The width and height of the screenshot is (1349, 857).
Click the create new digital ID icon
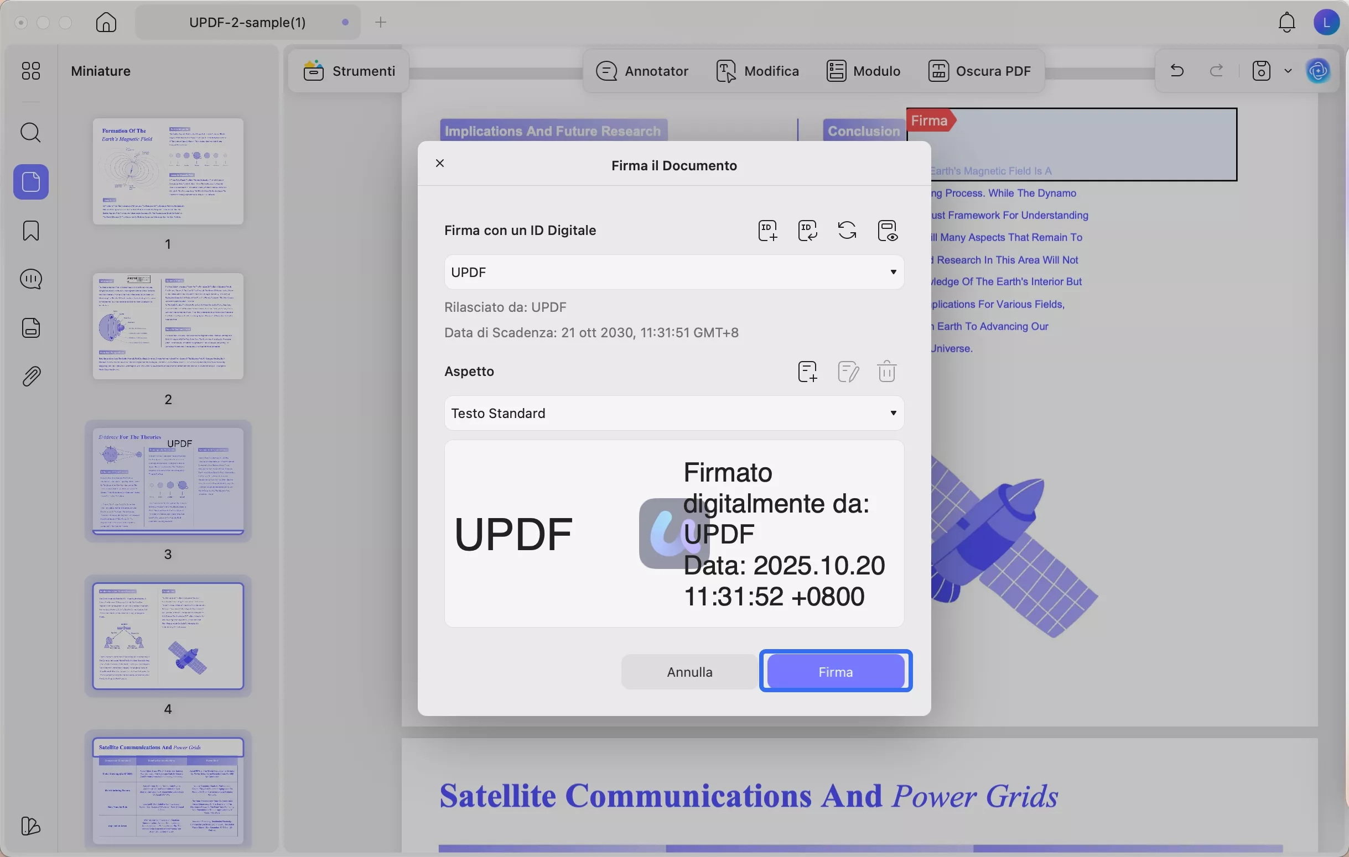(767, 231)
